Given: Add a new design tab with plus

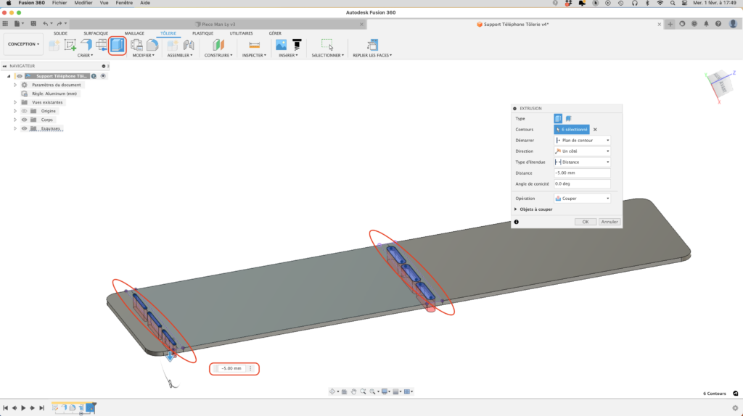Looking at the screenshot, I should pos(670,24).
